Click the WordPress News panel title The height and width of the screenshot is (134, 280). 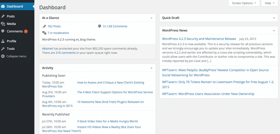coord(175,30)
